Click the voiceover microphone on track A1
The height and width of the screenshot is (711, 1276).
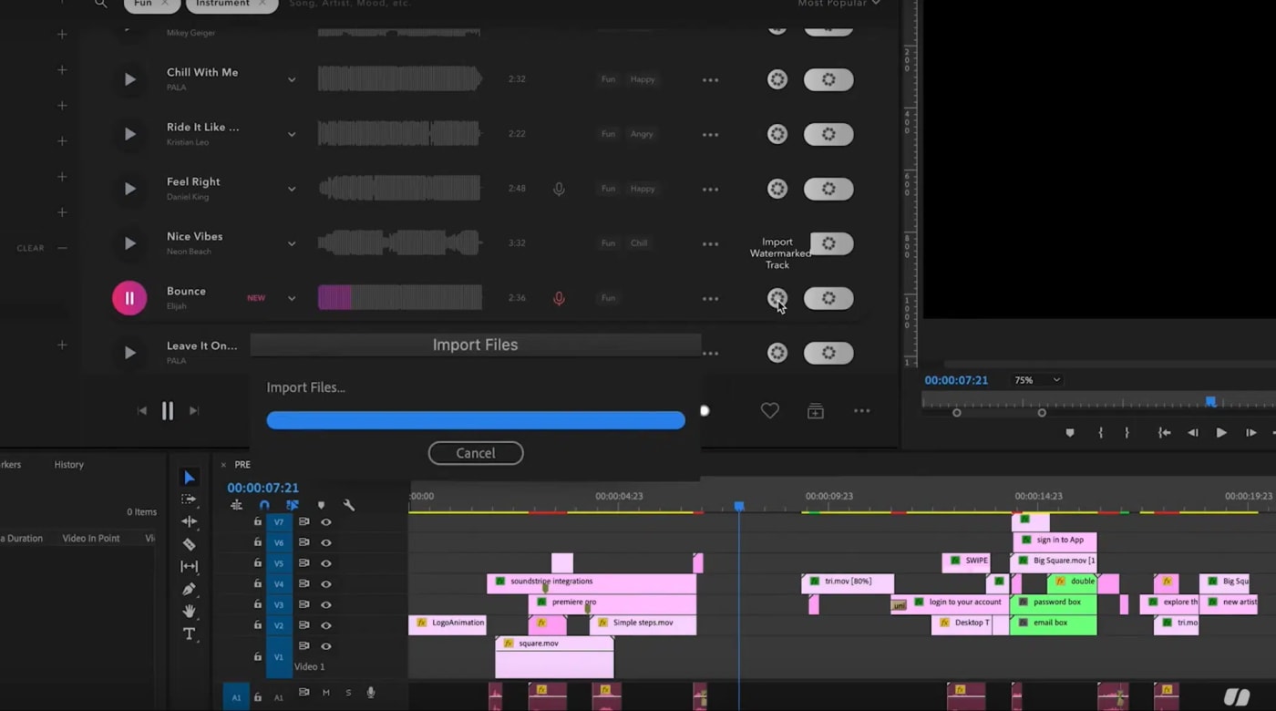[x=371, y=693]
